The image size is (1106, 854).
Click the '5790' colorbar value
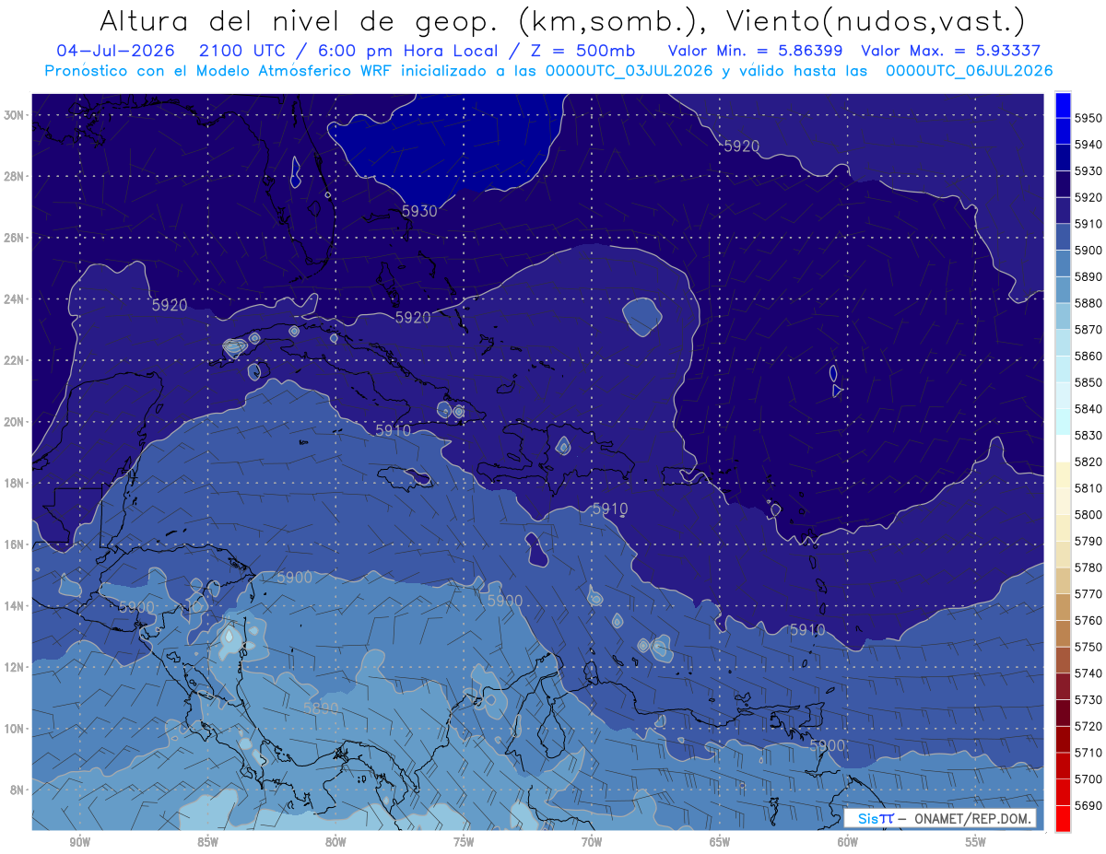(x=1088, y=541)
